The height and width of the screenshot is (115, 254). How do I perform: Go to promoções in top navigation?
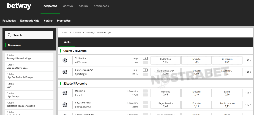pyautogui.click(x=101, y=6)
